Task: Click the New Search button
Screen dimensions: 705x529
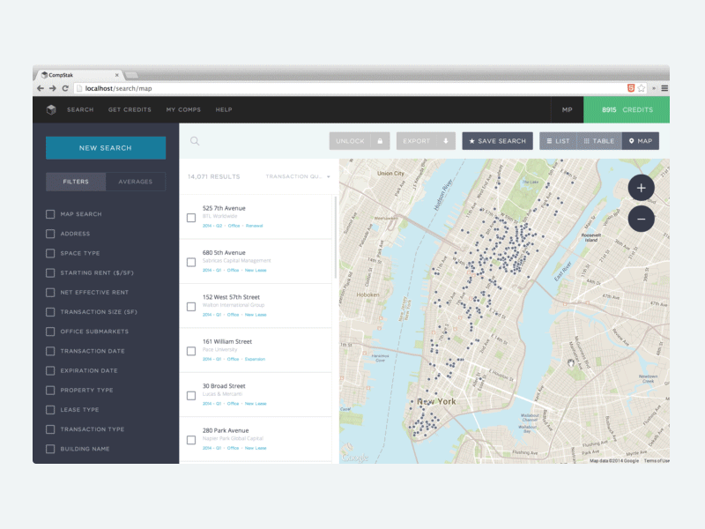Action: 106,148
